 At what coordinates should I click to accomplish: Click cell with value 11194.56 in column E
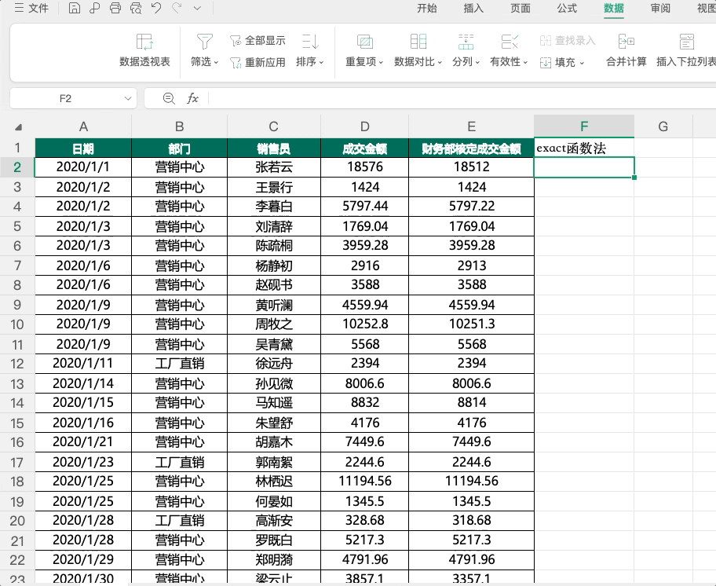coord(471,482)
